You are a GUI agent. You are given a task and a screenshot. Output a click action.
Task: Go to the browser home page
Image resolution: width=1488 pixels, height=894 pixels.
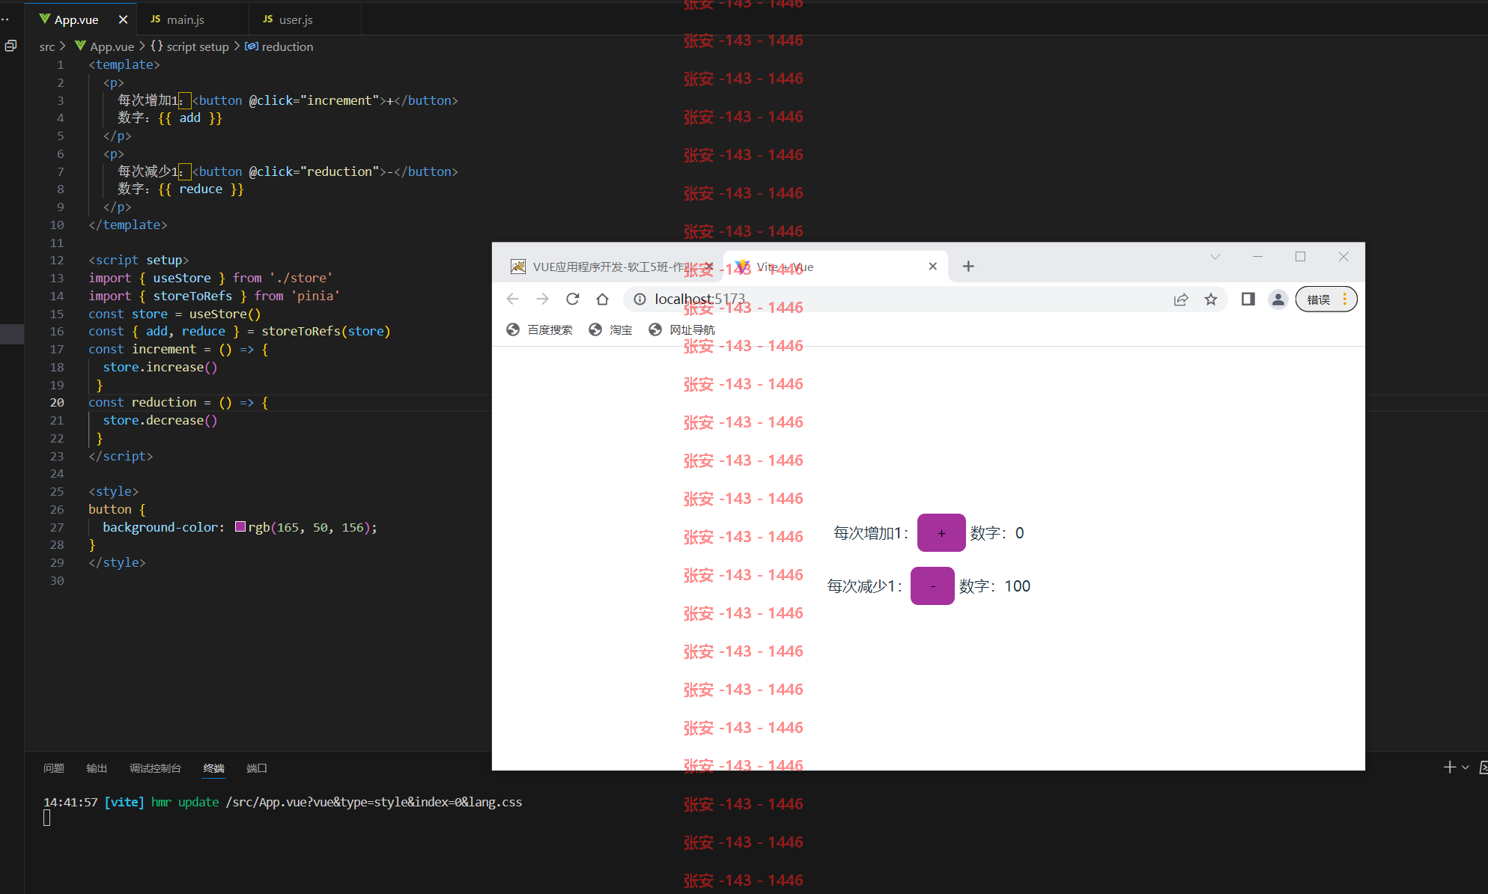tap(603, 299)
